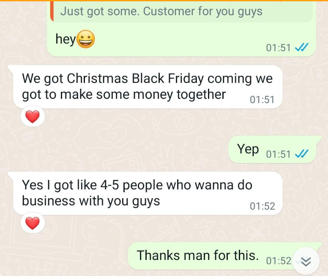Tap 'got to make some money together' line
The image size is (328, 276).
pos(124,95)
